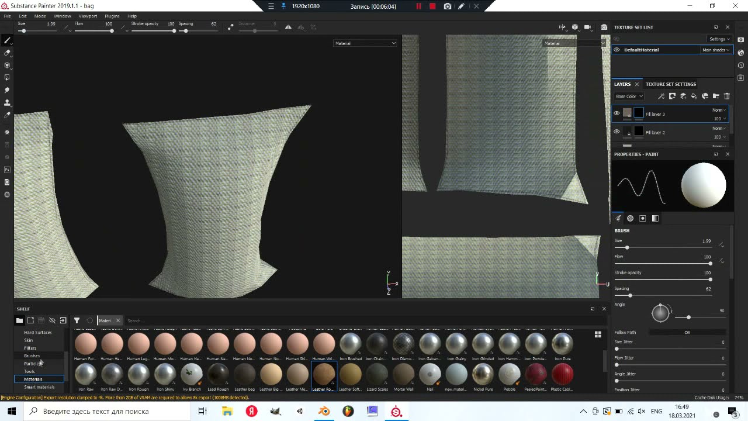Image resolution: width=748 pixels, height=421 pixels.
Task: Click the camera view icon in viewport toolbar
Action: tap(587, 27)
